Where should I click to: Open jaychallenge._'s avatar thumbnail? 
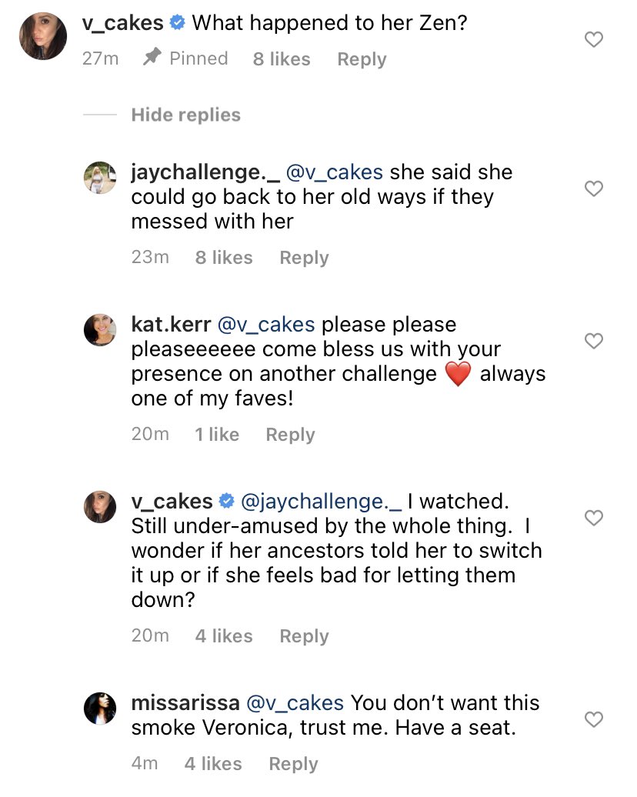(x=100, y=178)
